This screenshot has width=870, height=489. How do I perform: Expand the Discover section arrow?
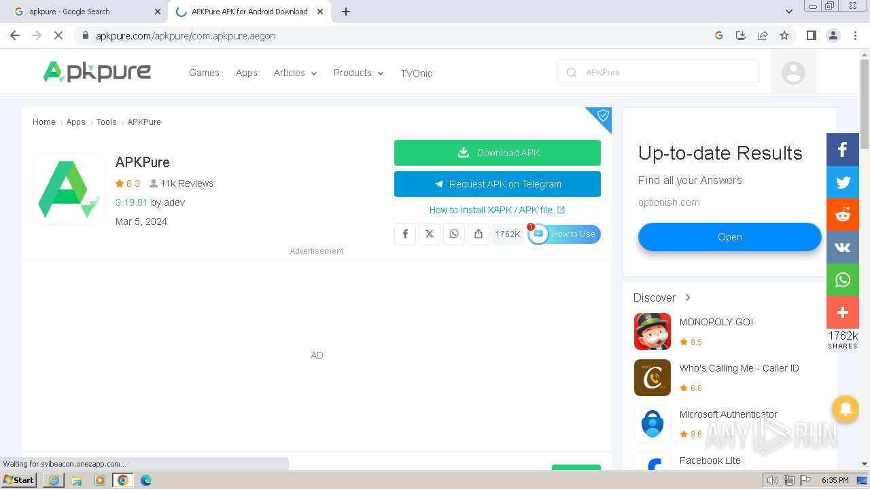coord(688,297)
